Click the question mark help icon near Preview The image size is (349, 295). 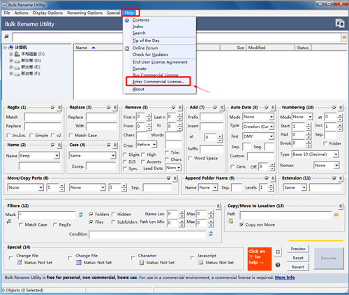278,265
